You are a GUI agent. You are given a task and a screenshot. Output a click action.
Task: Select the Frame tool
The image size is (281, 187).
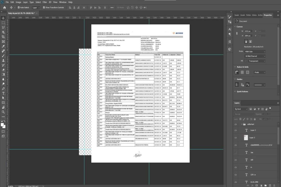3,42
